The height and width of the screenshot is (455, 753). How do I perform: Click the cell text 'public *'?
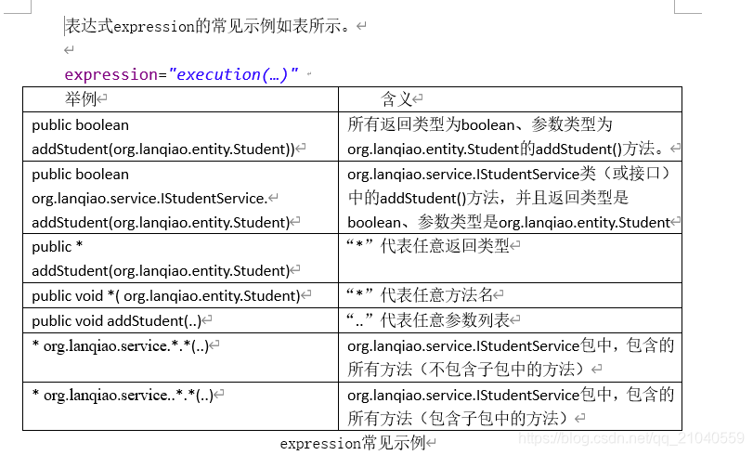pos(58,246)
